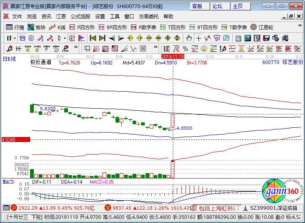Click the 600770 综艺股份 stock label
This screenshot has height=223, width=305.
(283, 62)
